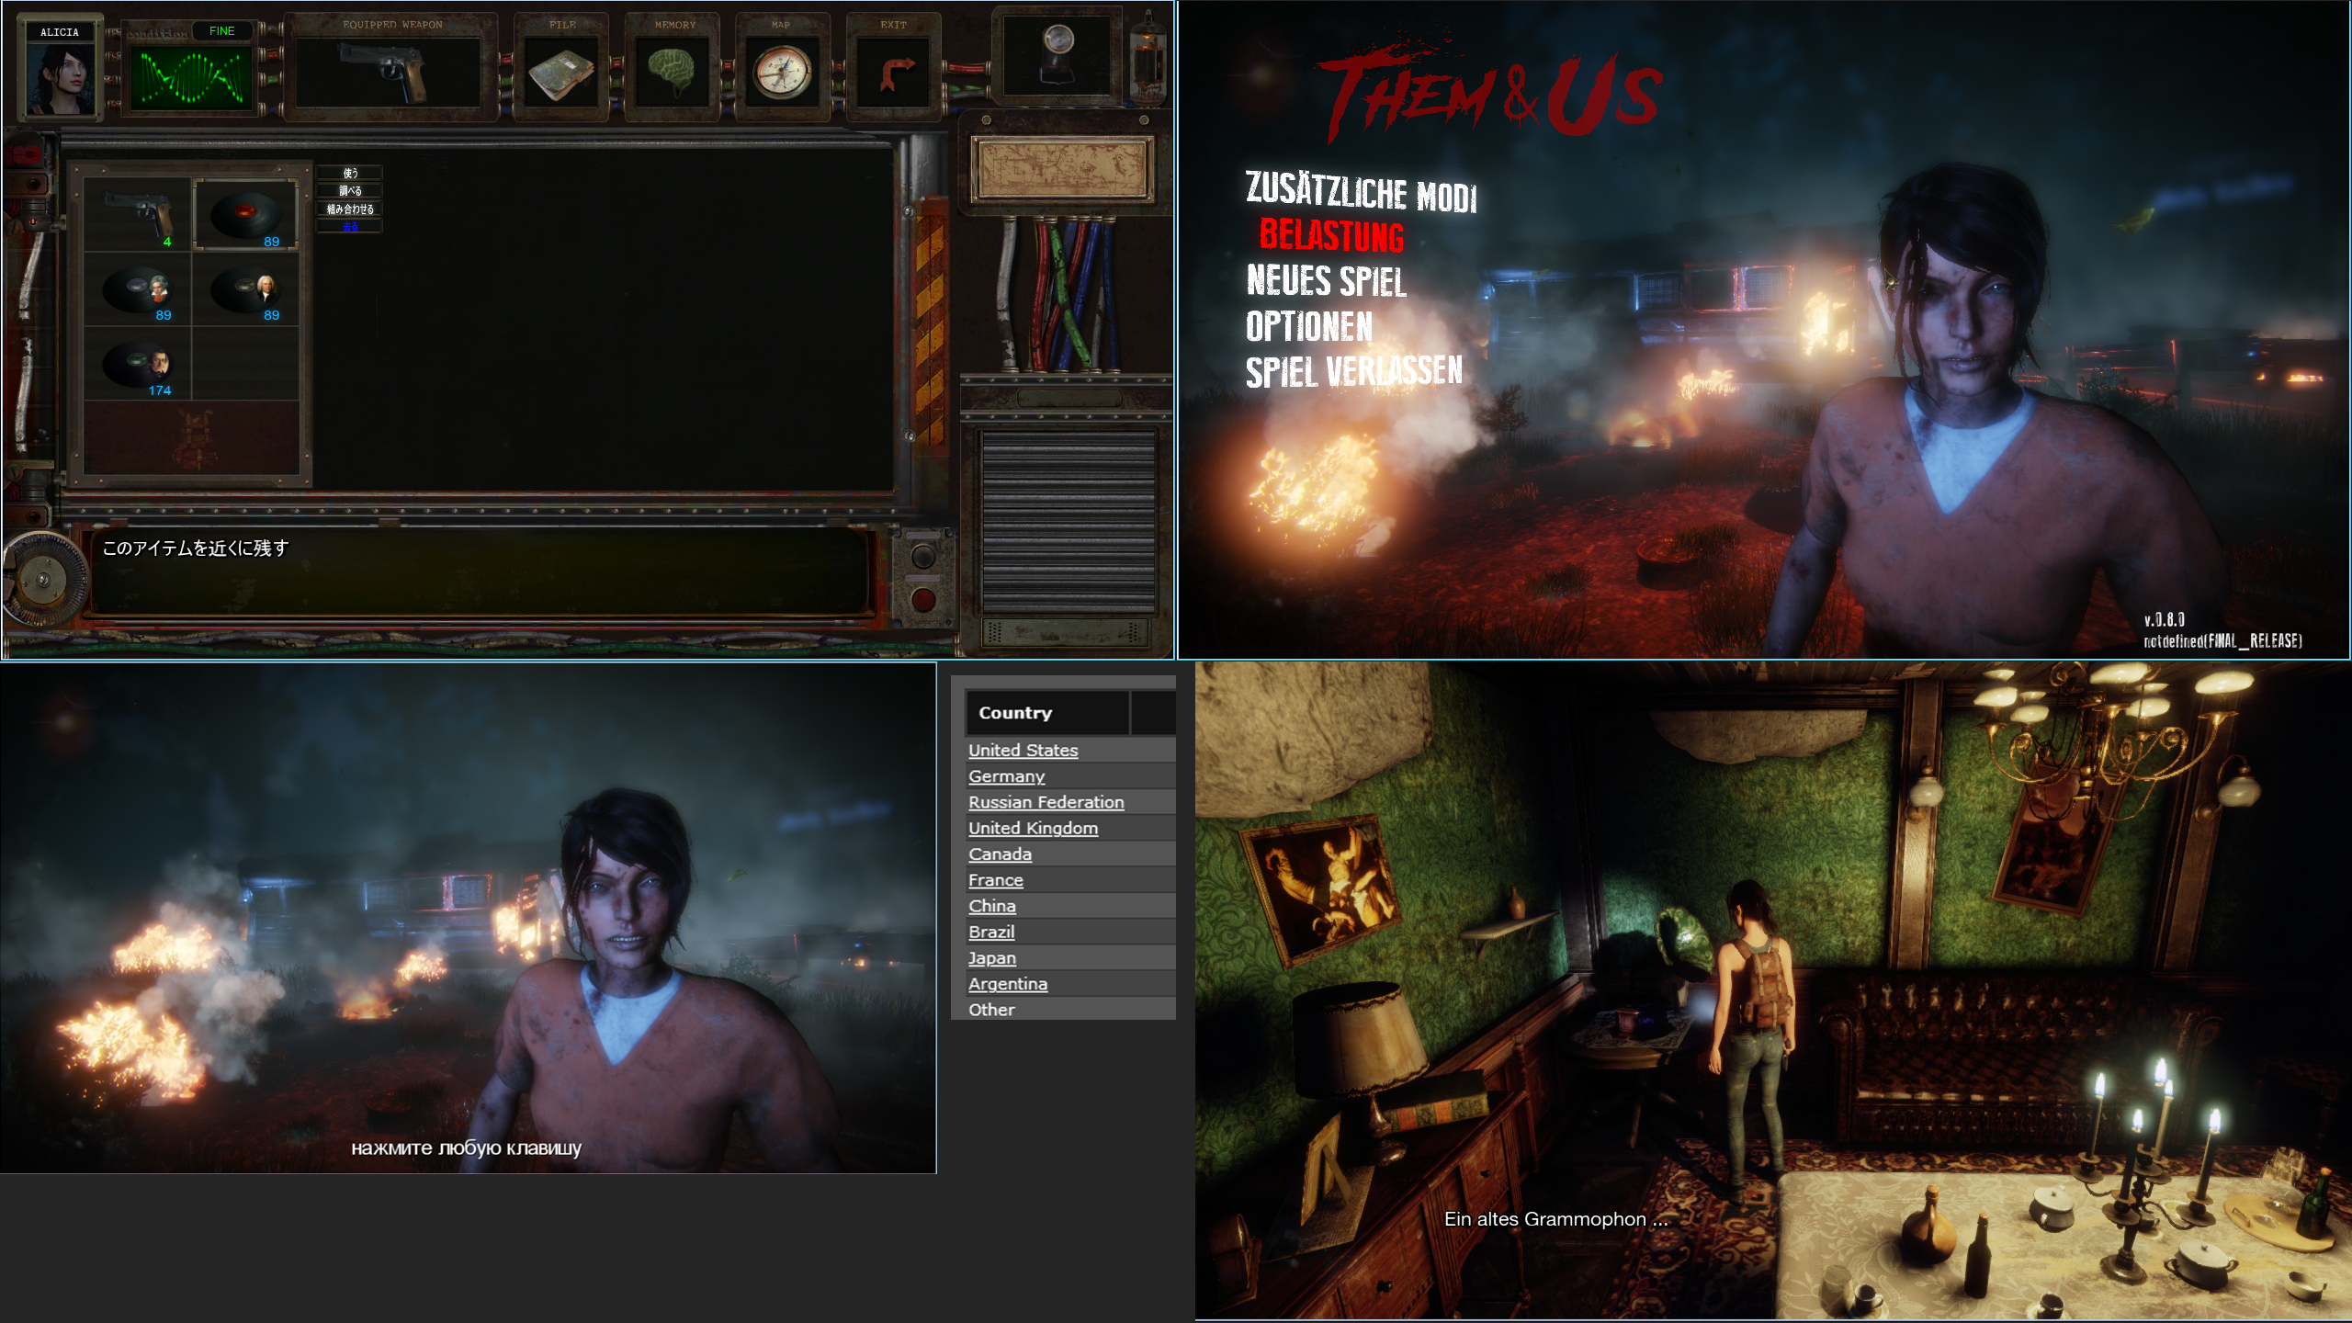Choose 組み合わせる (combine) in item menu
Screen dimensions: 2352x1323
point(350,209)
